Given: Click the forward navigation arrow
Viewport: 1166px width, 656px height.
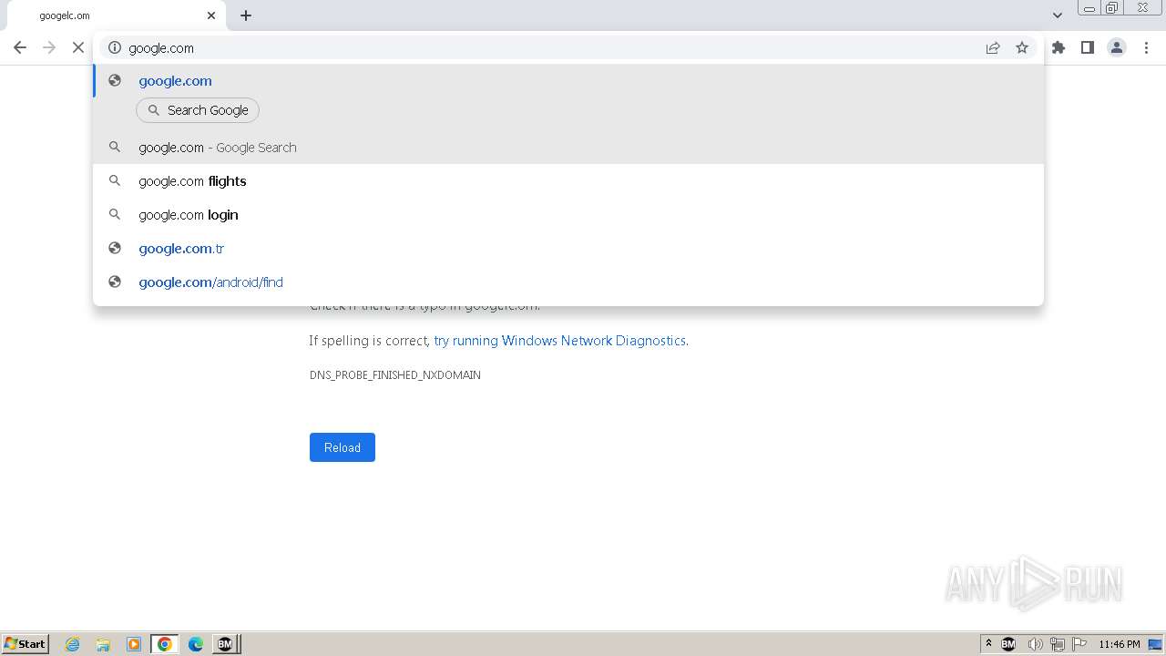Looking at the screenshot, I should tap(49, 47).
